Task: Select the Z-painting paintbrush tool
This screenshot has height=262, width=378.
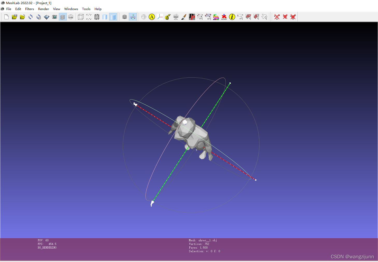Action: pos(184,17)
